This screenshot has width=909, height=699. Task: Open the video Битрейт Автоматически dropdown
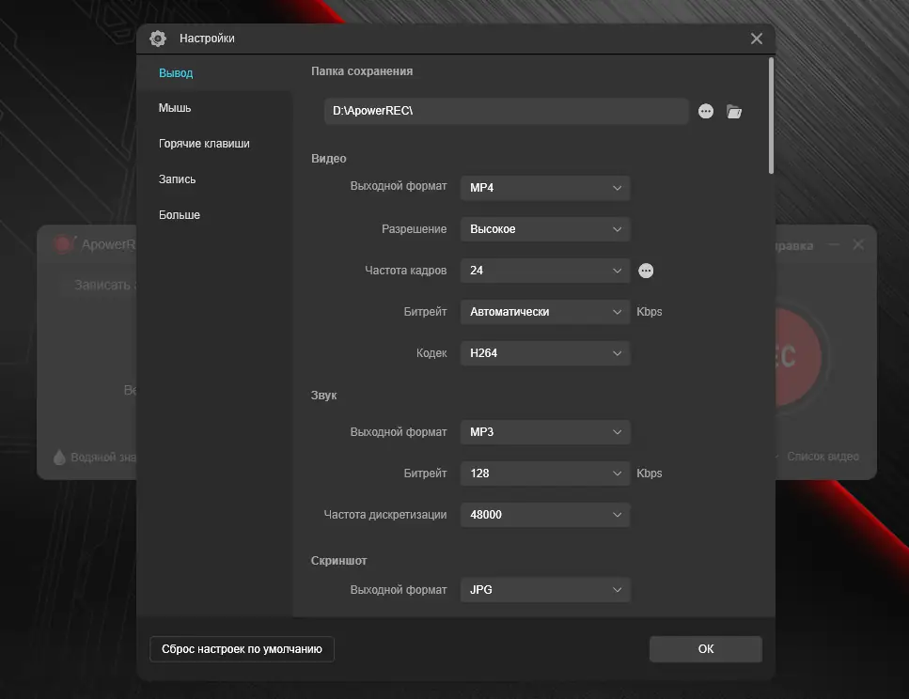coord(545,312)
